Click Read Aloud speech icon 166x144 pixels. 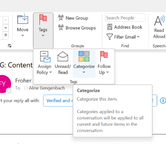159,21
